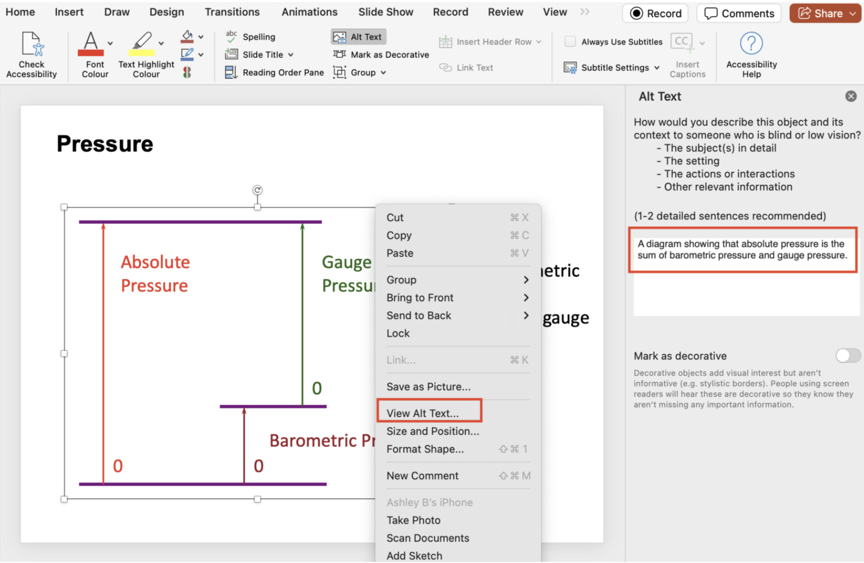The height and width of the screenshot is (563, 864).
Task: Click the shape styles icon below outline
Action: (x=187, y=72)
